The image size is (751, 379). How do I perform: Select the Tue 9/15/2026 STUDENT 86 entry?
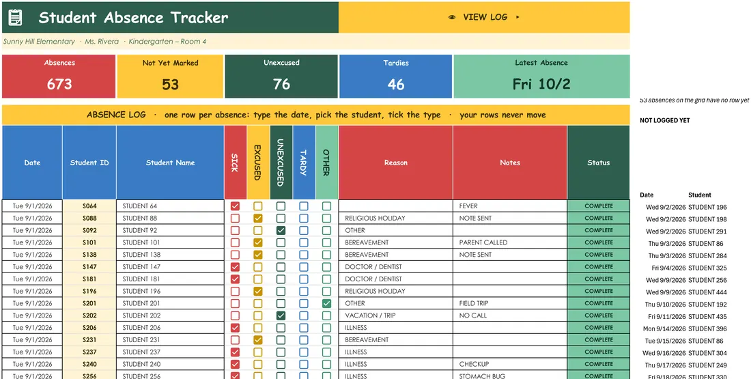click(x=684, y=341)
